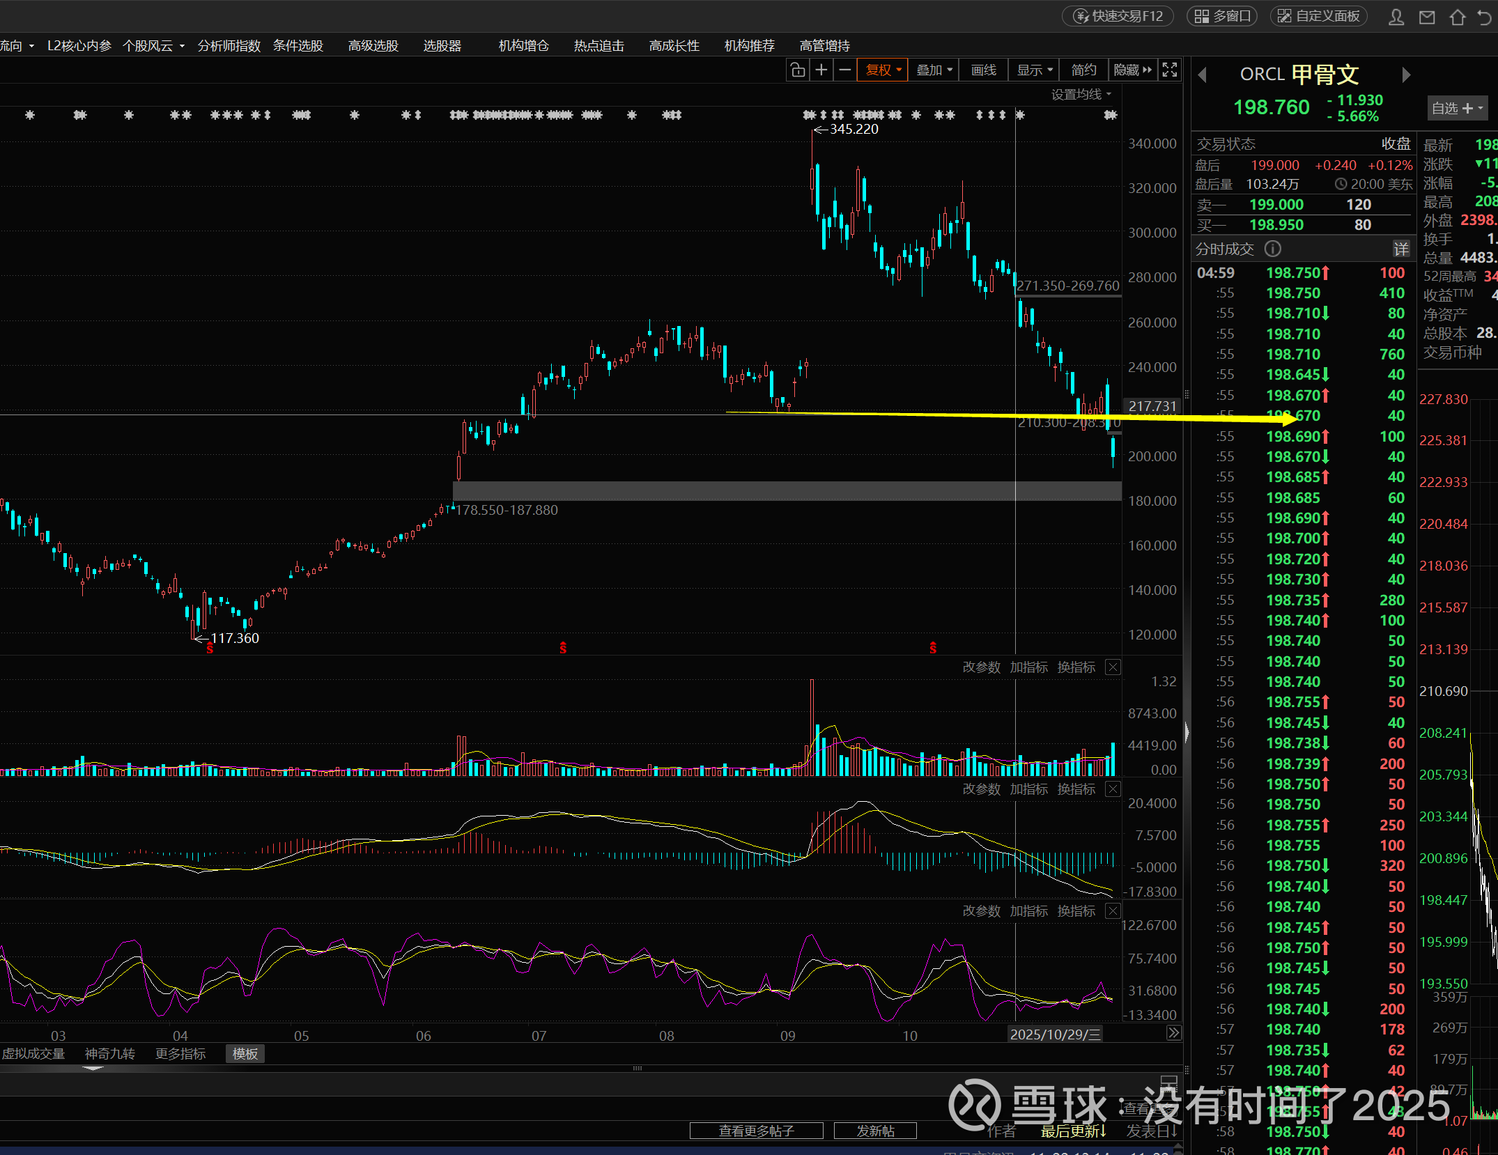Click 查看更多帖子 button

(756, 1131)
